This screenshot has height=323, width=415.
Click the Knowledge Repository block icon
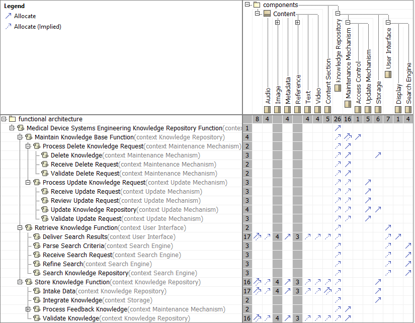coord(338,88)
